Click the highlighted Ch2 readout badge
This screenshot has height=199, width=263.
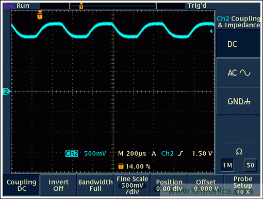[x=72, y=153]
